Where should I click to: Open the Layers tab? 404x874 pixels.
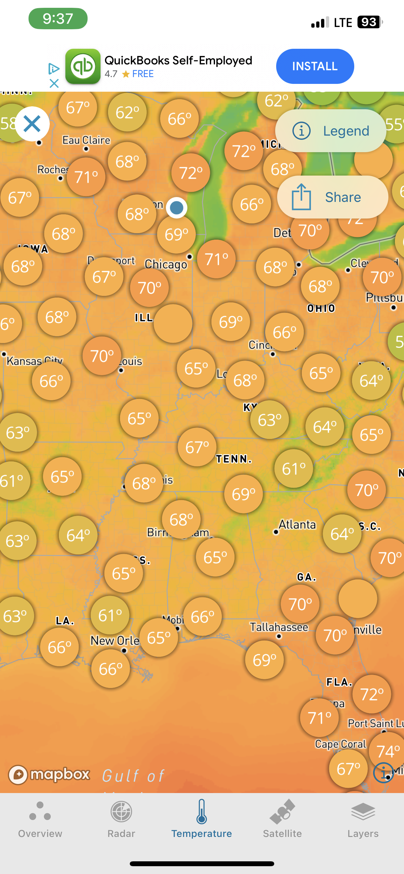coord(363,819)
